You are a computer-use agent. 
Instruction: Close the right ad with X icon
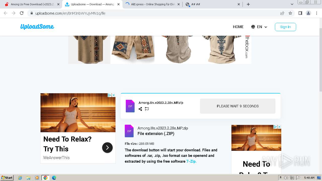[x=279, y=127]
